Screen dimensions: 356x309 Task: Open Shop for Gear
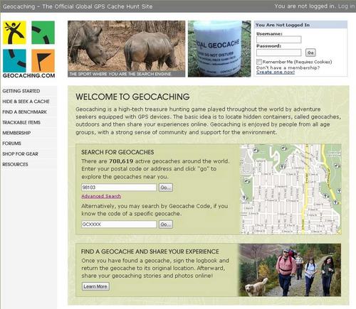pos(20,153)
